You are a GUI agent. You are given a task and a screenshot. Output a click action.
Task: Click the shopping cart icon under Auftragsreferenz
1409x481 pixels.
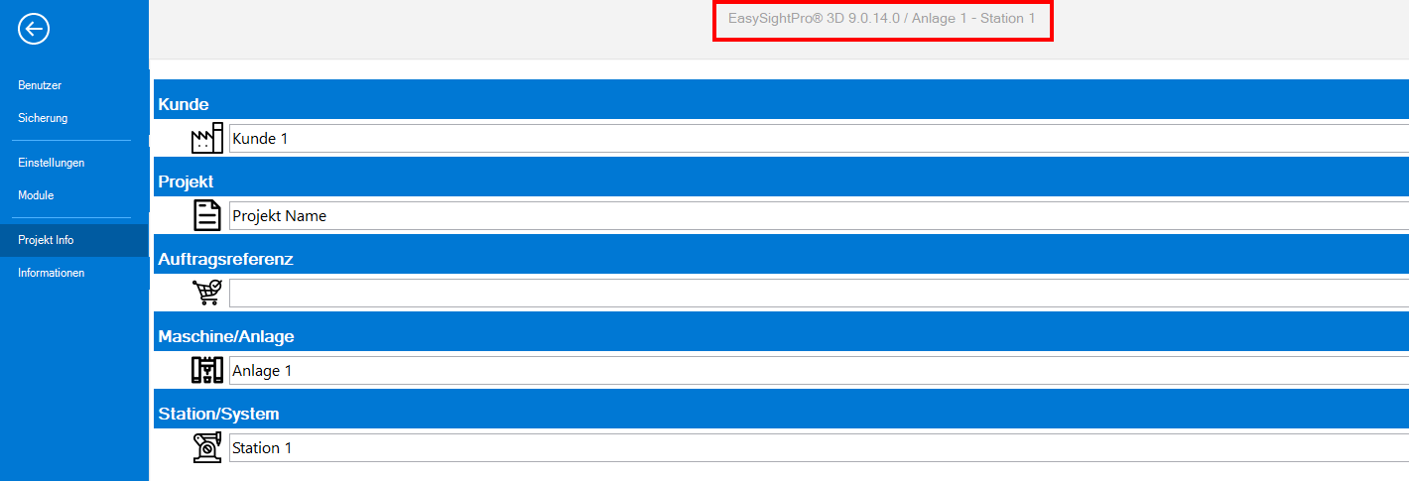click(x=206, y=293)
